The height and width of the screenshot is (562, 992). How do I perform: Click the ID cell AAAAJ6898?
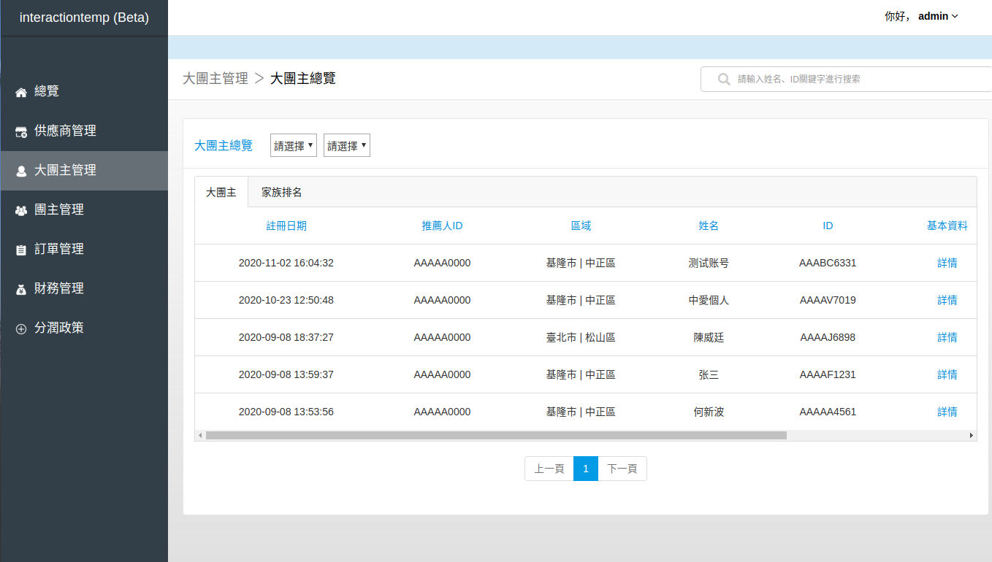click(x=828, y=337)
